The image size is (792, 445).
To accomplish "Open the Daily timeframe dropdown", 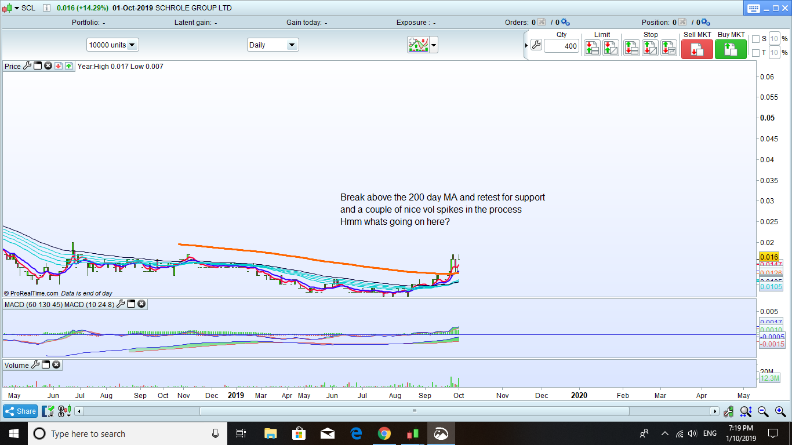I will click(273, 45).
